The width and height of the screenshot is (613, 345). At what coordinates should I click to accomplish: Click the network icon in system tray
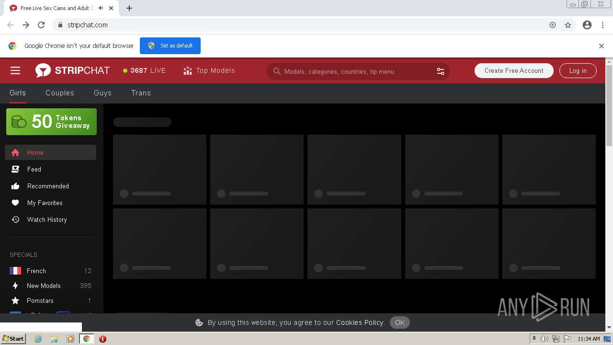556,339
